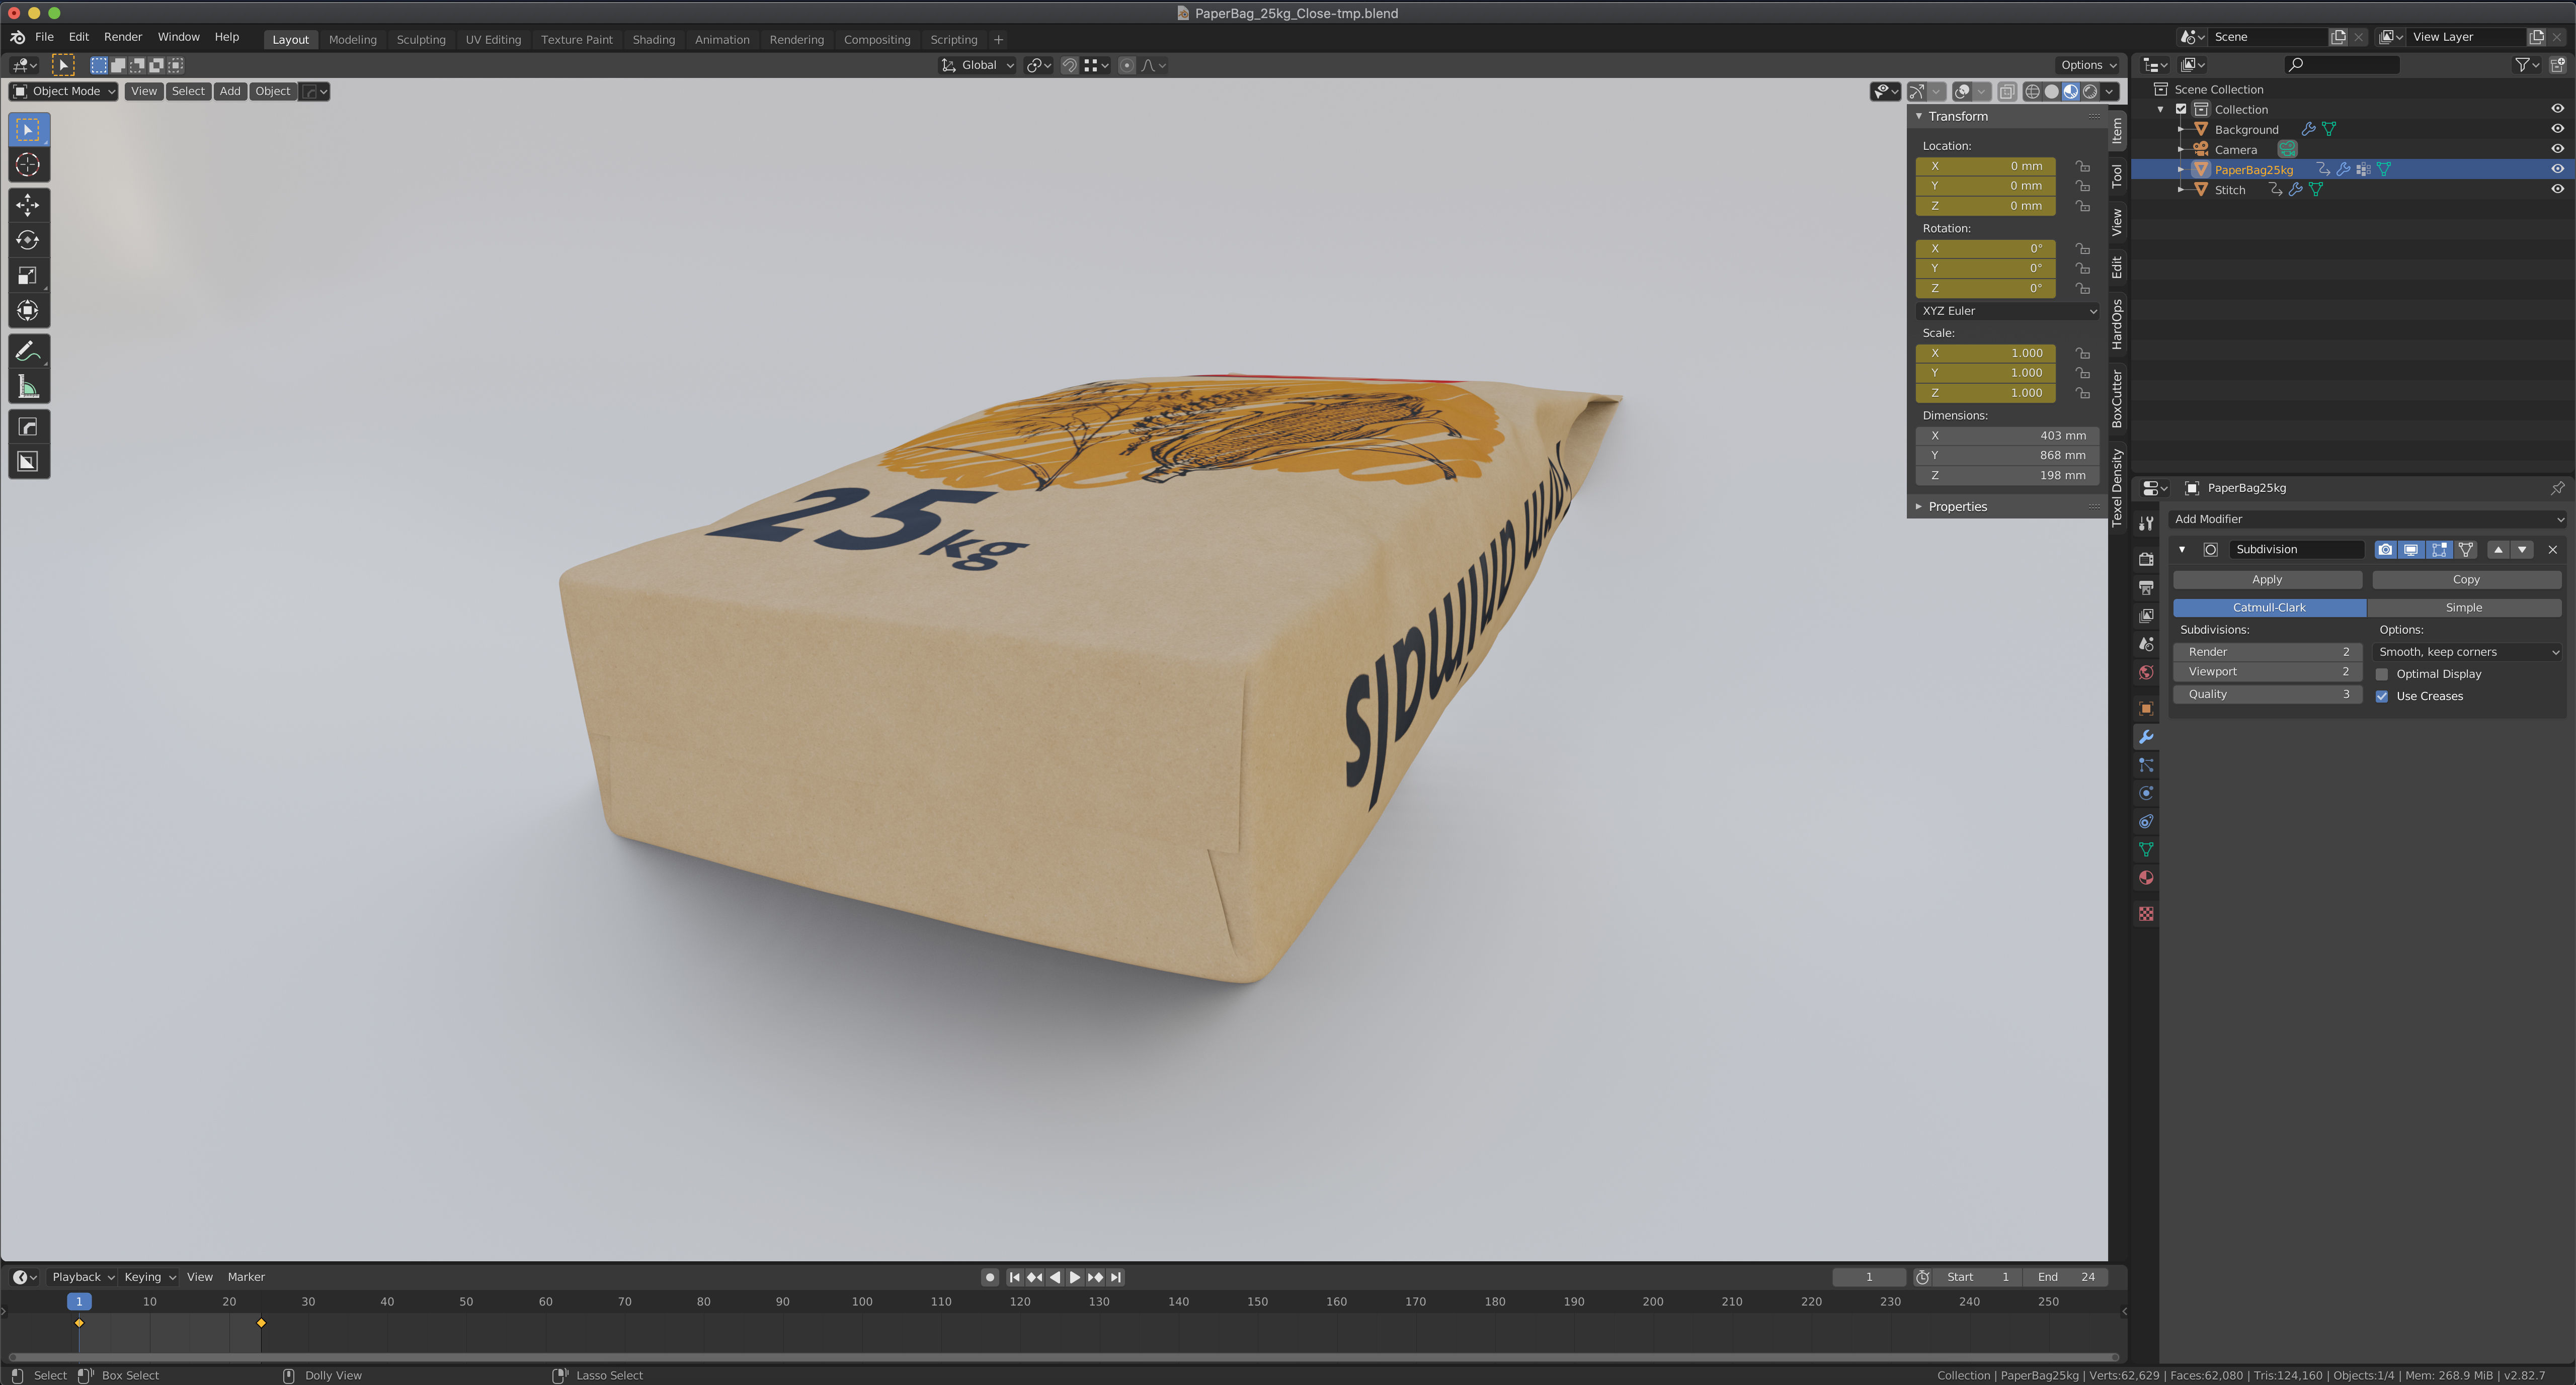
Task: Jump to the last frame in the timeline
Action: click(1116, 1276)
